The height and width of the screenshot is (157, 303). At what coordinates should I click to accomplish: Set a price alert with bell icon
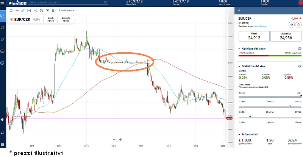pos(298,24)
